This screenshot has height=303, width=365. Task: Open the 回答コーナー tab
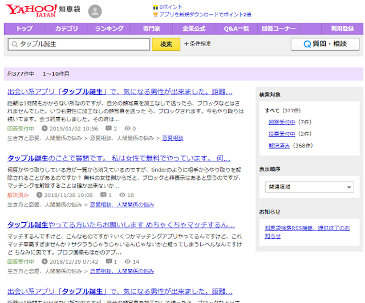pyautogui.click(x=279, y=28)
